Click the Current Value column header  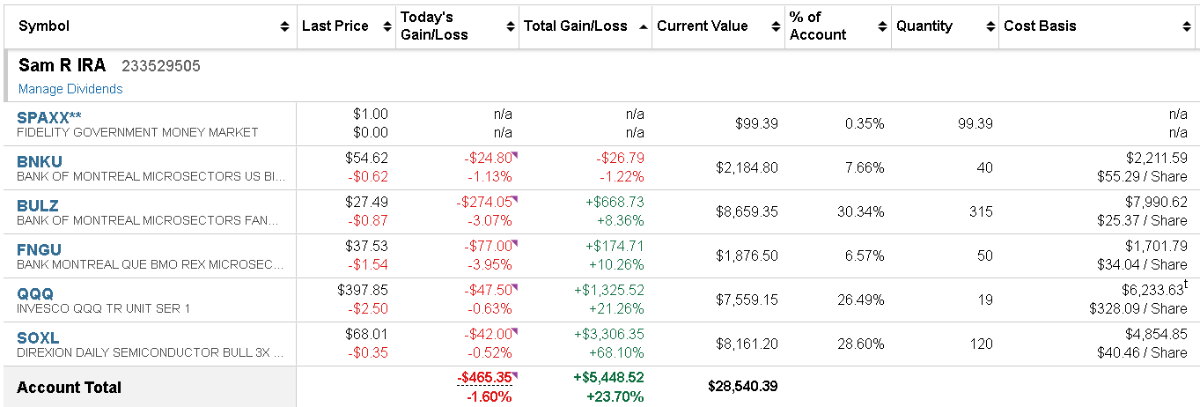(703, 26)
